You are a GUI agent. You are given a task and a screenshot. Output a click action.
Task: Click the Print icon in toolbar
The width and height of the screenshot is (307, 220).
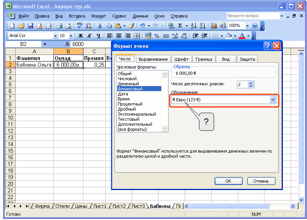[59, 26]
